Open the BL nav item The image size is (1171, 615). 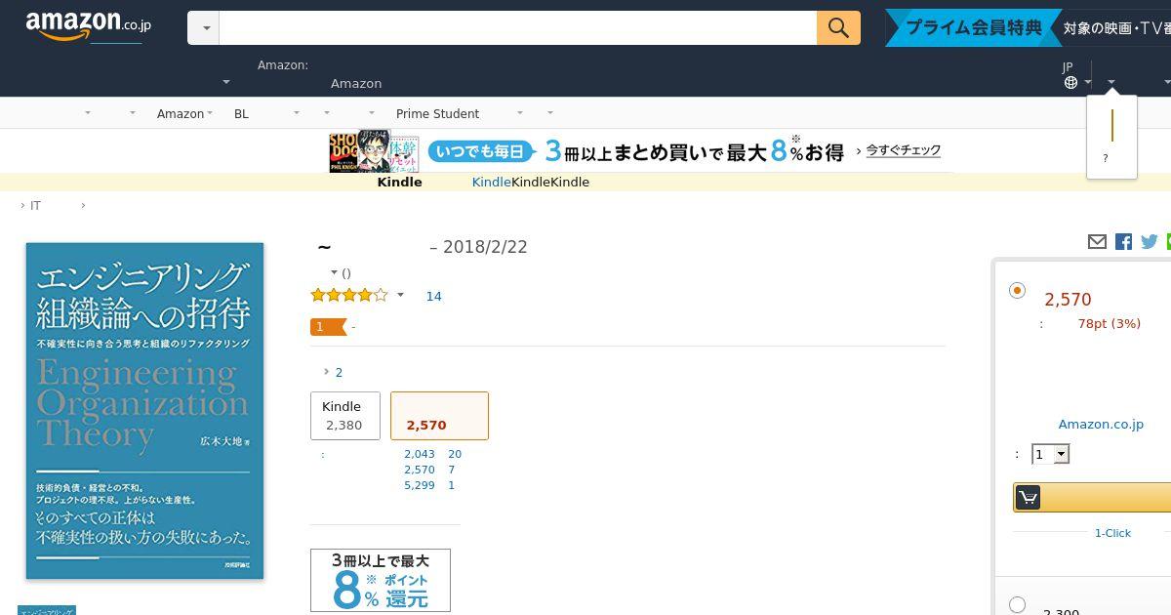241,113
